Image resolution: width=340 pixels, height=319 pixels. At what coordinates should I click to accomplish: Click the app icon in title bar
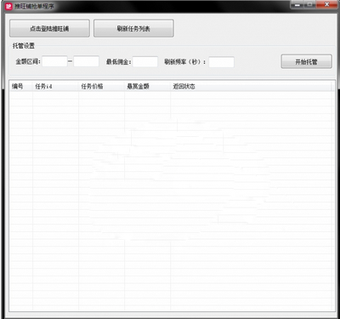[x=8, y=6]
